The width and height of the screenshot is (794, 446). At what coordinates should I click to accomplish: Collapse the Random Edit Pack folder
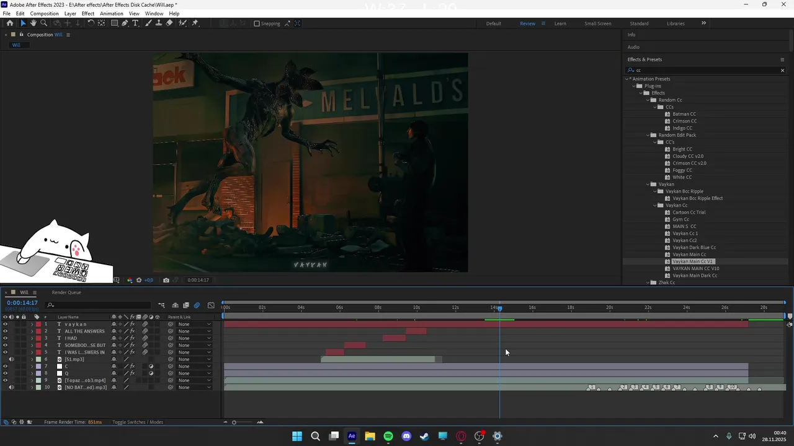click(647, 135)
